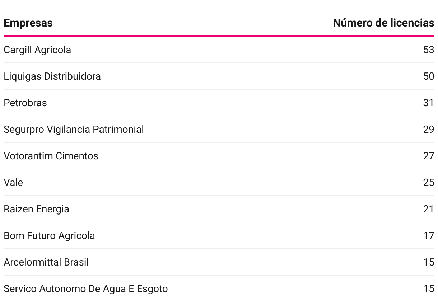
Task: Click the Empresas column header
Action: pos(28,23)
